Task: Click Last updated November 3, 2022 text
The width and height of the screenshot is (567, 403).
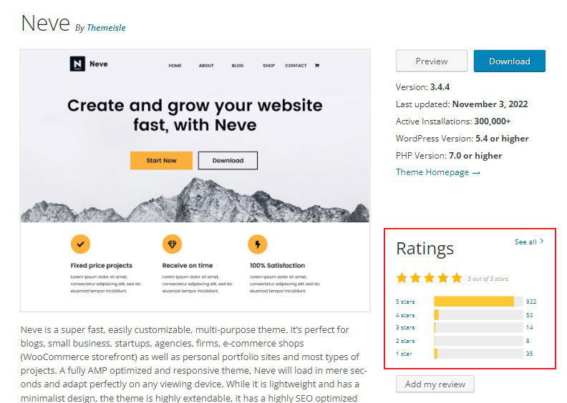Action: click(x=462, y=104)
